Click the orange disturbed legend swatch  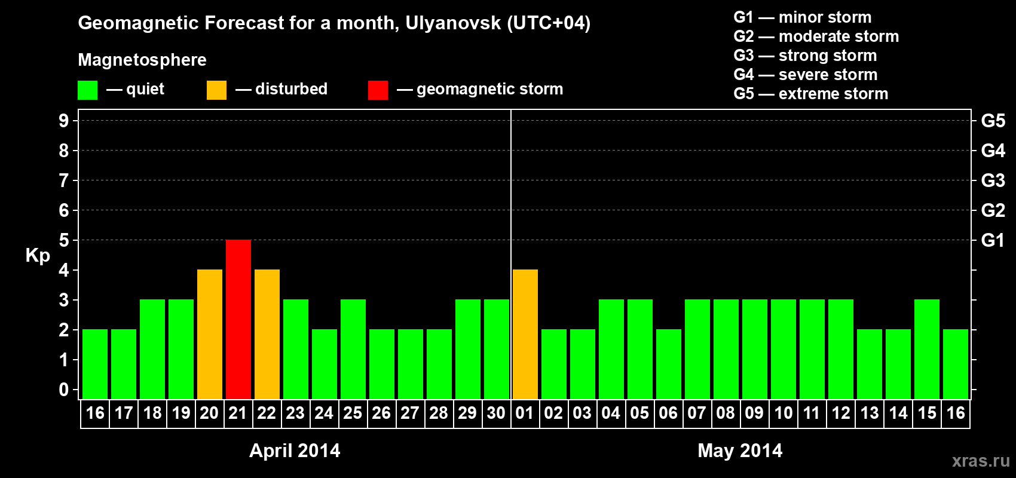point(216,90)
